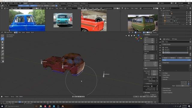Screen dimensions: 192x108
Task: Open the Shading options dropdown
Action: [x=155, y=32]
